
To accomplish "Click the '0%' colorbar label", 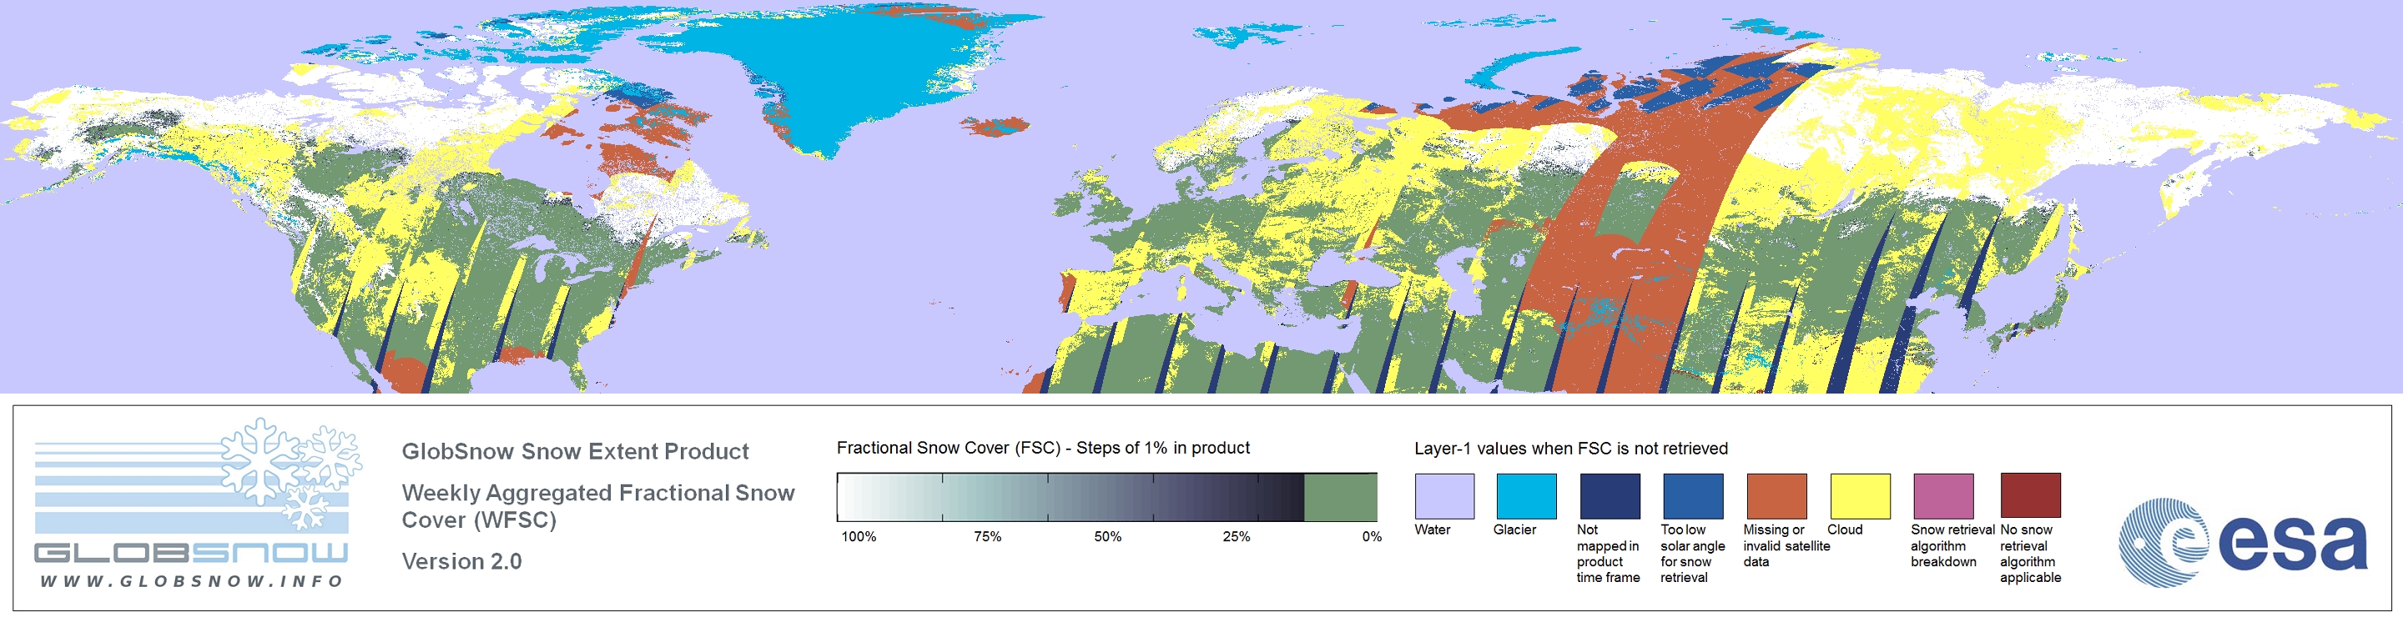I will click(1371, 536).
